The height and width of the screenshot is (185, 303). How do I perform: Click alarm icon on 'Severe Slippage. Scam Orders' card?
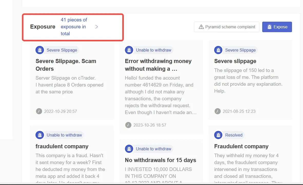click(40, 50)
